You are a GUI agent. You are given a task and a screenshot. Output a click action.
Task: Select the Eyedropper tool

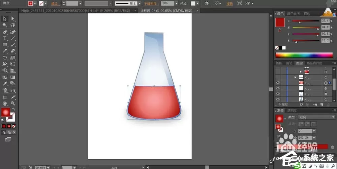(5, 84)
